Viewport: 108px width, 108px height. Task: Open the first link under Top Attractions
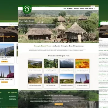point(12,95)
